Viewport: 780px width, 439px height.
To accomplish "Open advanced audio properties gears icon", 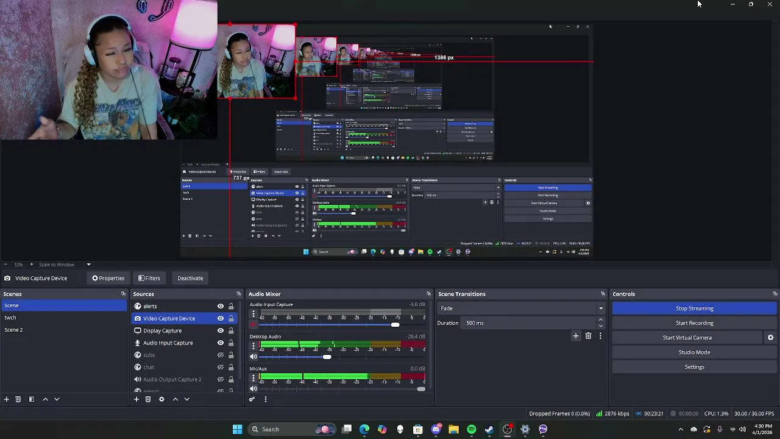I will 252,399.
